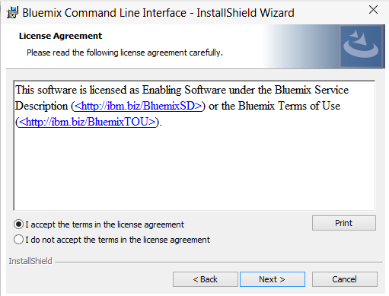Open the ibm.biz/BluemixSD link
Viewport: 389px width, 296px height.
(139, 106)
